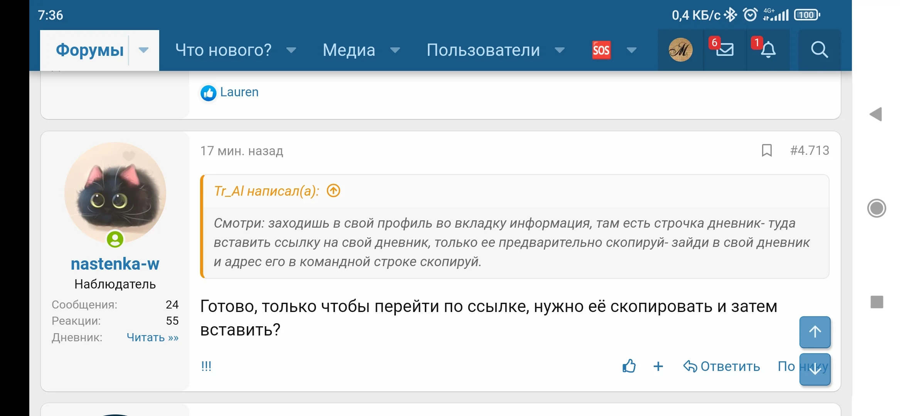Open notifications bell with badge
Viewport: 902px width, 416px height.
pos(768,50)
